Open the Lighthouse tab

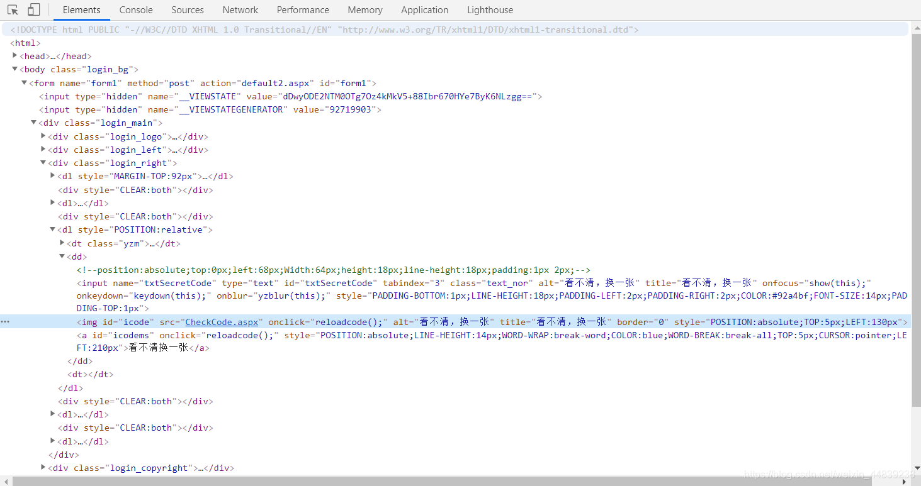coord(490,10)
